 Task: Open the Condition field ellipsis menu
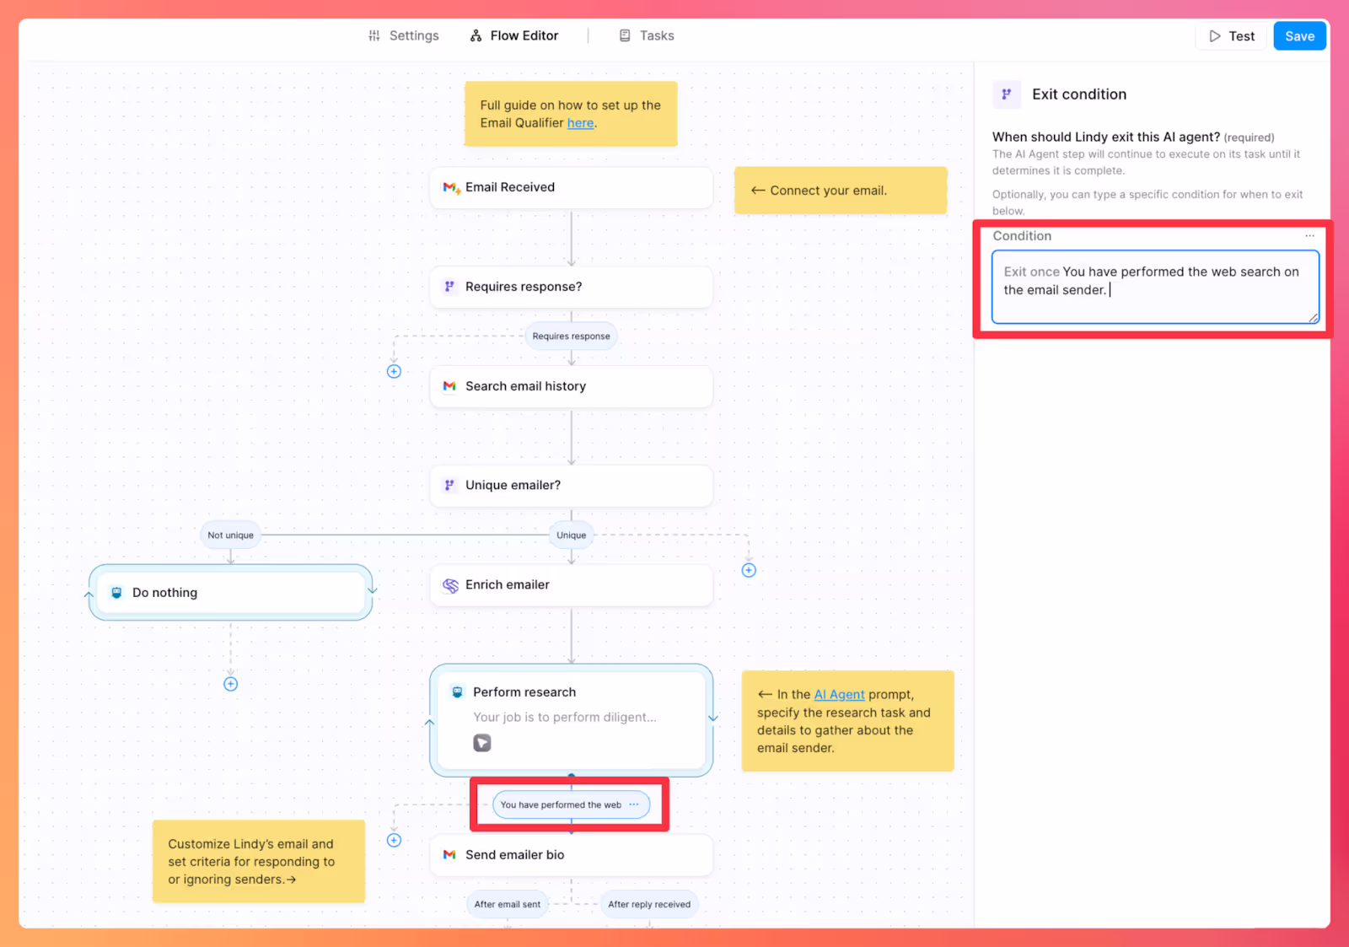(x=1309, y=236)
